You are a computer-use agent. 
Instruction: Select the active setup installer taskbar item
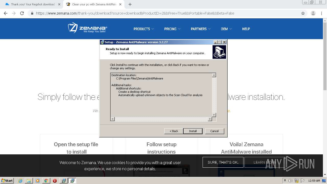[x=72, y=181]
